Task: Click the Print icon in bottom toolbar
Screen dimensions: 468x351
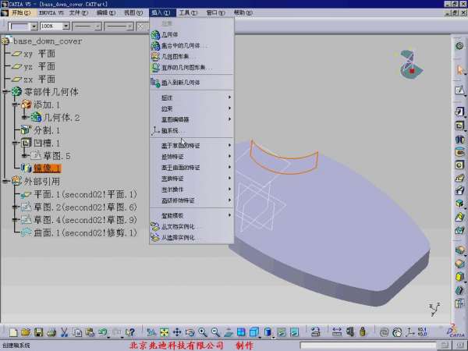Action: click(51, 332)
